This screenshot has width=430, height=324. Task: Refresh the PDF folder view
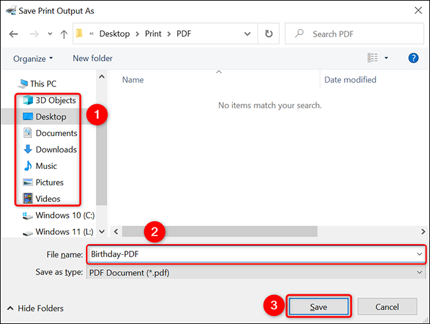pos(269,34)
